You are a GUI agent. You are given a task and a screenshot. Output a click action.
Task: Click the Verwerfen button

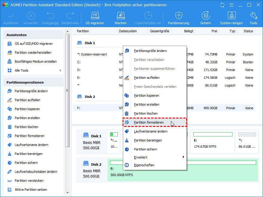(30, 17)
